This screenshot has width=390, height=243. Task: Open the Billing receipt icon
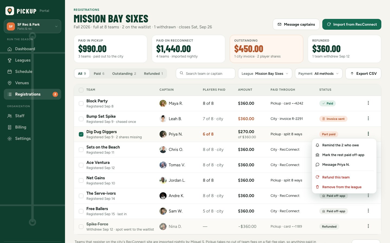click(x=10, y=127)
